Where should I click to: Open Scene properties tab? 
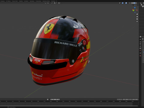point(140,48)
